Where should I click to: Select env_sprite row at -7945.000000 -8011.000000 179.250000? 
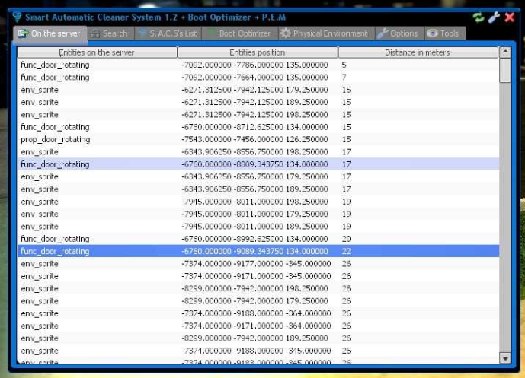click(258, 214)
